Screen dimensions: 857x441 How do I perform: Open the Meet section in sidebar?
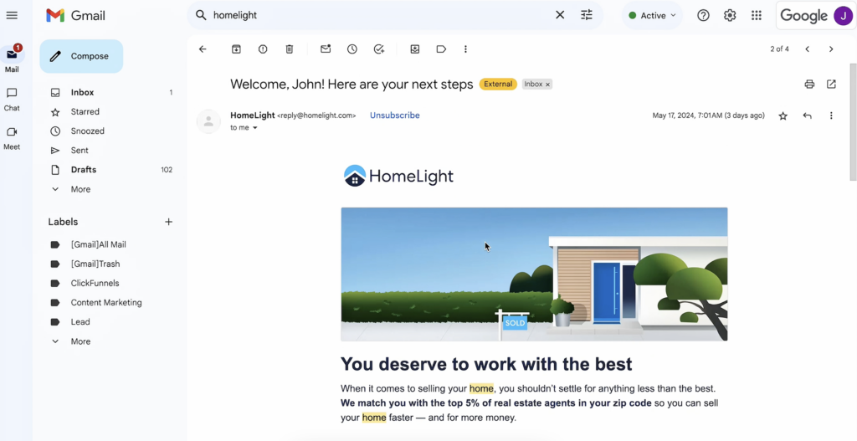pos(12,138)
